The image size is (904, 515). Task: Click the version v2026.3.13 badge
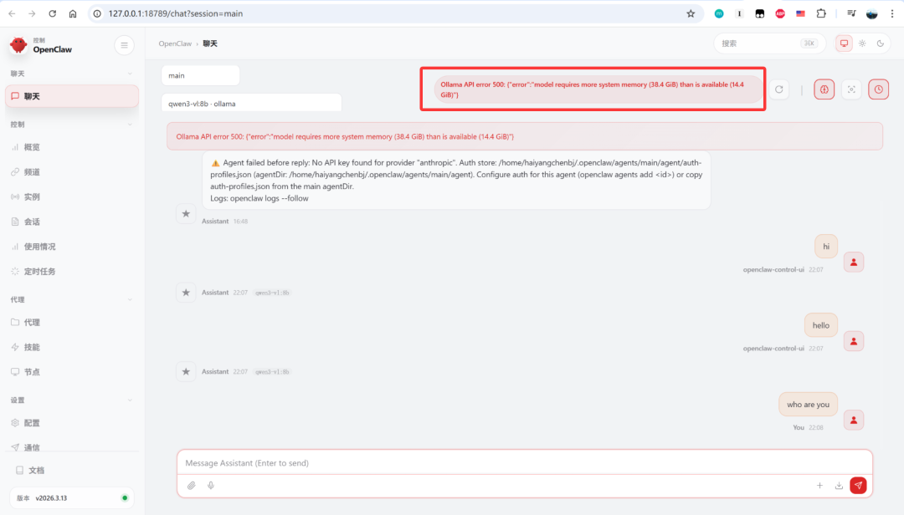(72, 497)
